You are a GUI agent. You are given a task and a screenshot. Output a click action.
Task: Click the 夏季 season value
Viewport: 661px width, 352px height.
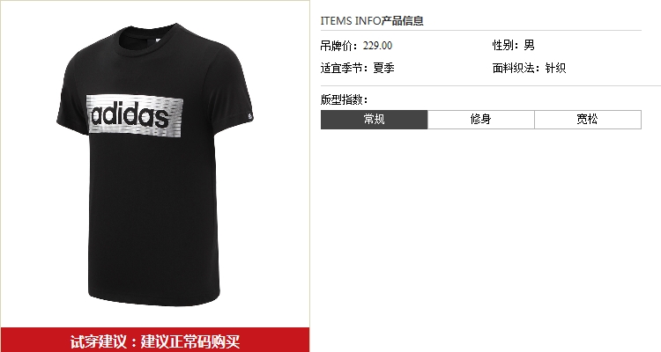(383, 68)
